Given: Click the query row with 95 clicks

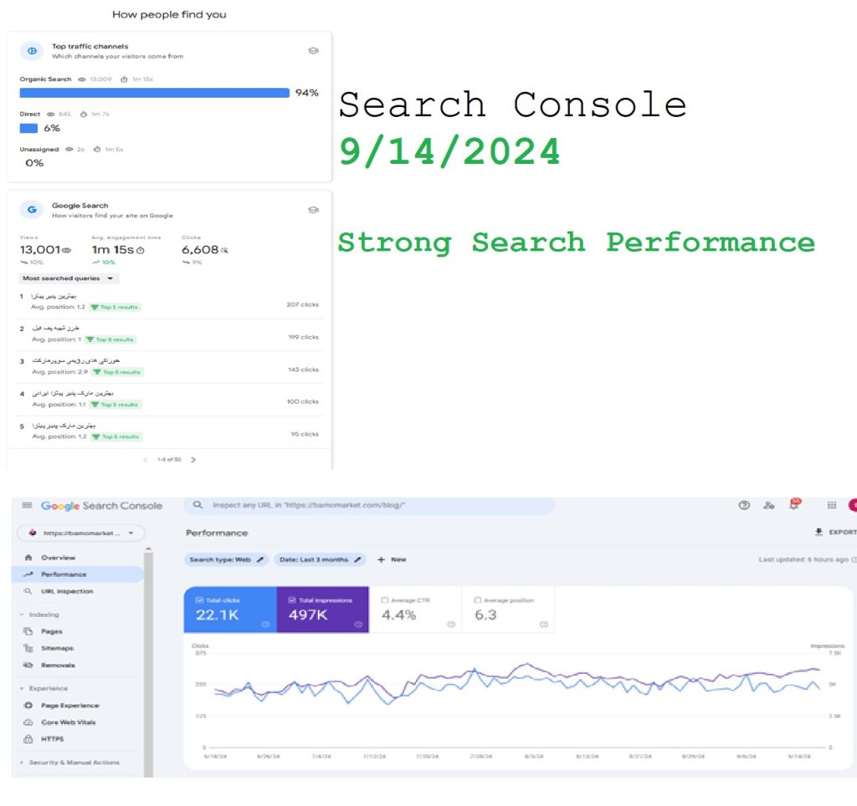Looking at the screenshot, I should pyautogui.click(x=169, y=431).
